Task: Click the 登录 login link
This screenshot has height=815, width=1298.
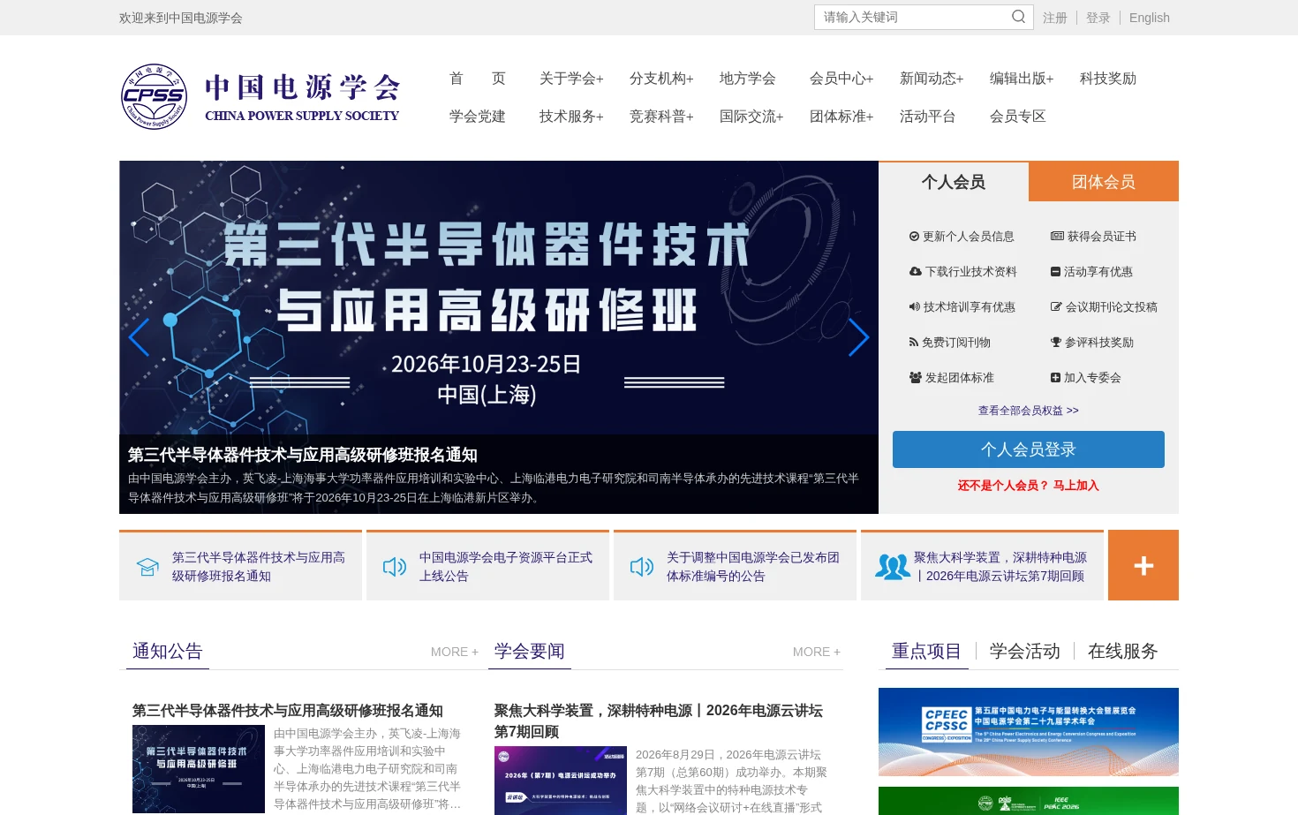Action: tap(1098, 18)
